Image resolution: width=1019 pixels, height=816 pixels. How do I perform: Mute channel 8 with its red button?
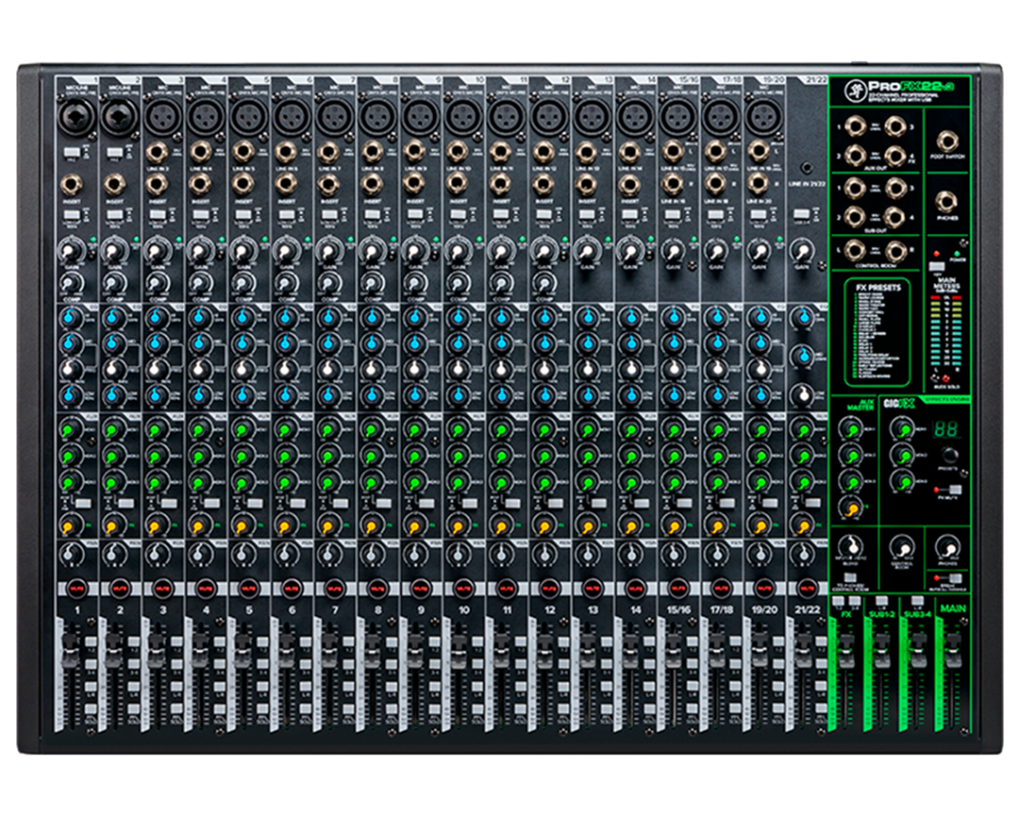(376, 587)
